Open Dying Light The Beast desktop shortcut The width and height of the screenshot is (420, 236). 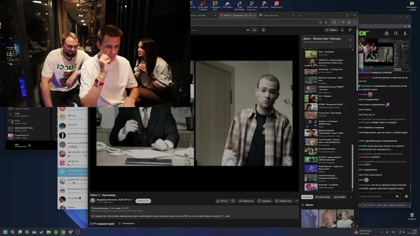pos(203,6)
